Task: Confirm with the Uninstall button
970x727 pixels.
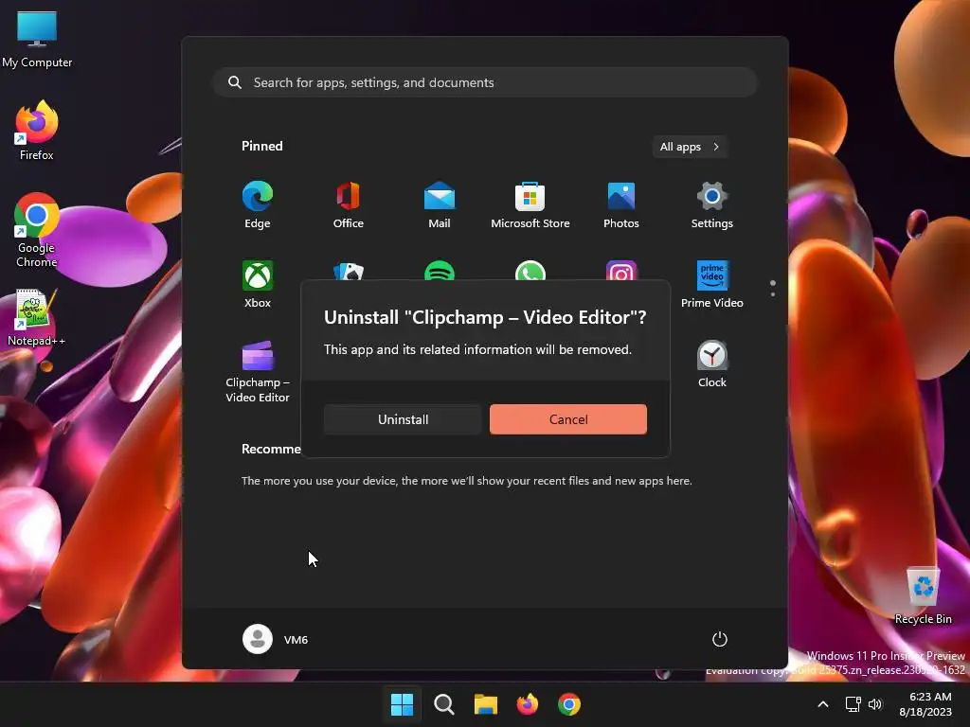Action: [403, 419]
